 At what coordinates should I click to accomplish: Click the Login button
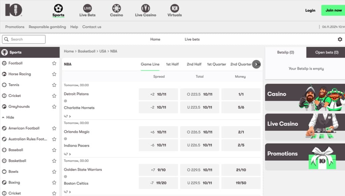[x=310, y=10]
